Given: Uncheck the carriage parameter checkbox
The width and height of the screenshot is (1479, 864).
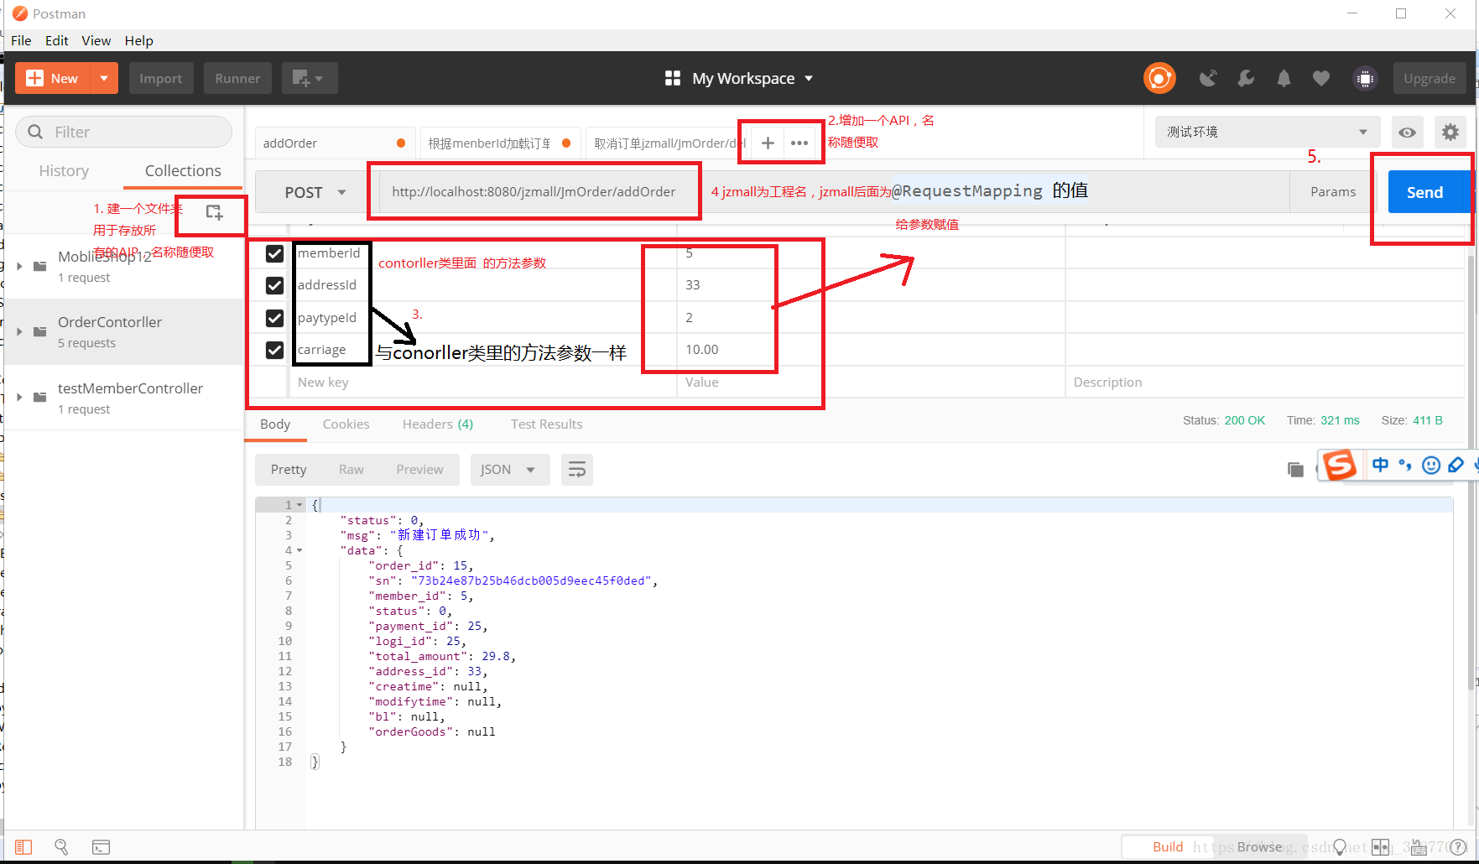Looking at the screenshot, I should click(274, 350).
